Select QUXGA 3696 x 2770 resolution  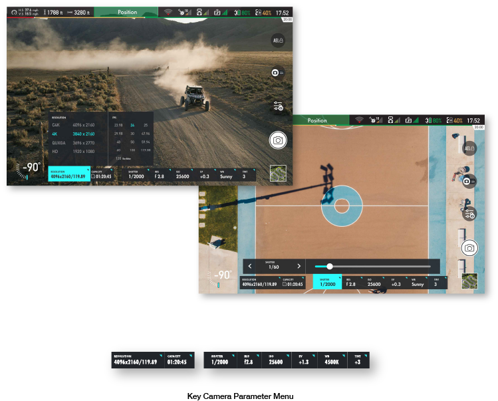[73, 143]
